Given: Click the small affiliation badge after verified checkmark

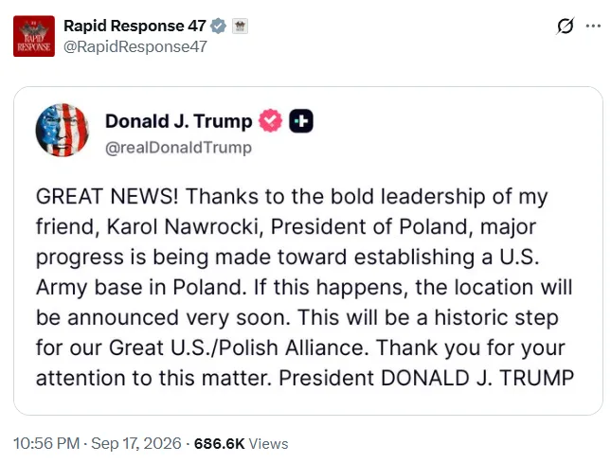Looking at the screenshot, I should coord(240,27).
